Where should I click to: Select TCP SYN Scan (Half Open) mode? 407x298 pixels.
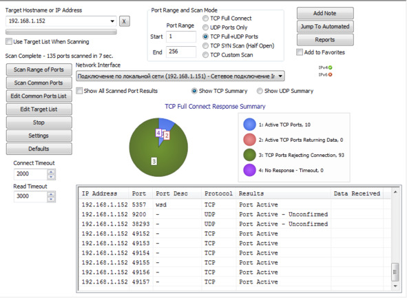pyautogui.click(x=205, y=46)
